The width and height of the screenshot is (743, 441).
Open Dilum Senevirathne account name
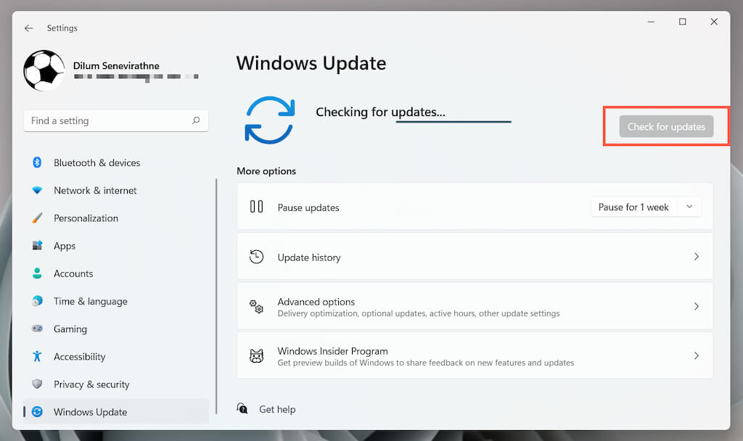pos(116,66)
